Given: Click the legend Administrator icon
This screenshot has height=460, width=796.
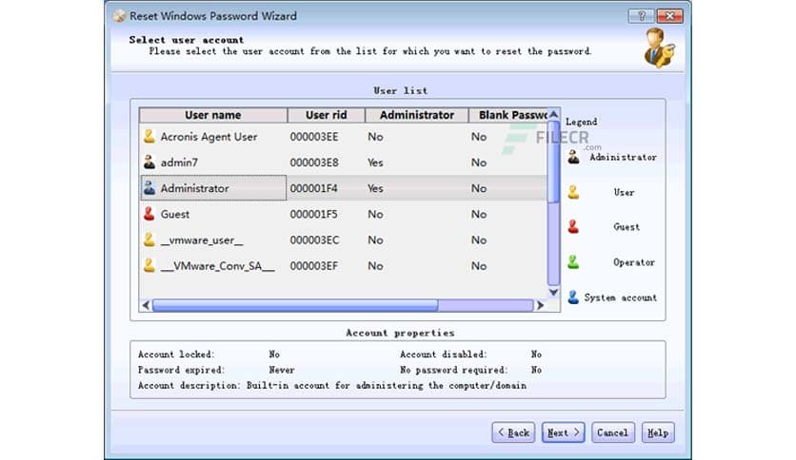Looking at the screenshot, I should point(573,157).
